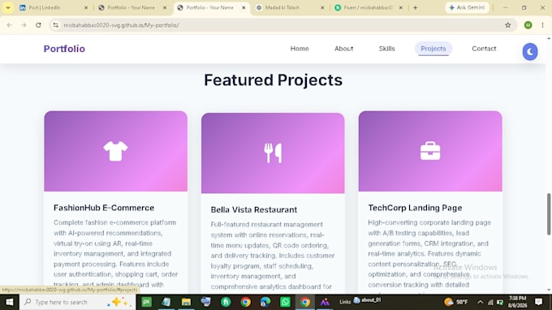Open the Fiverr app in the taskbar

pyautogui.click(x=226, y=302)
